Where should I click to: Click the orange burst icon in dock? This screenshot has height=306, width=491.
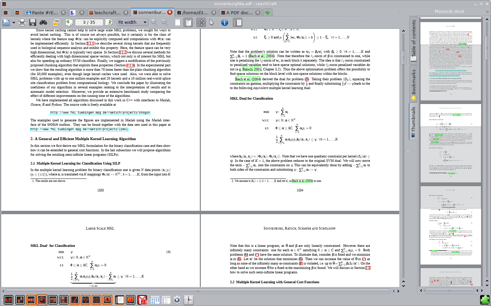point(86,300)
